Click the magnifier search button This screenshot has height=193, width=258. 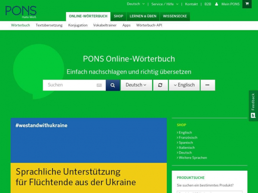113,85
